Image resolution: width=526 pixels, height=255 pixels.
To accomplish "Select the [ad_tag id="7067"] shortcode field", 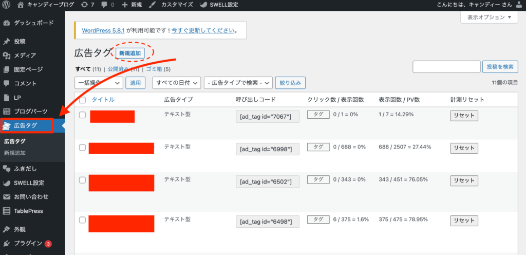I will (267, 117).
